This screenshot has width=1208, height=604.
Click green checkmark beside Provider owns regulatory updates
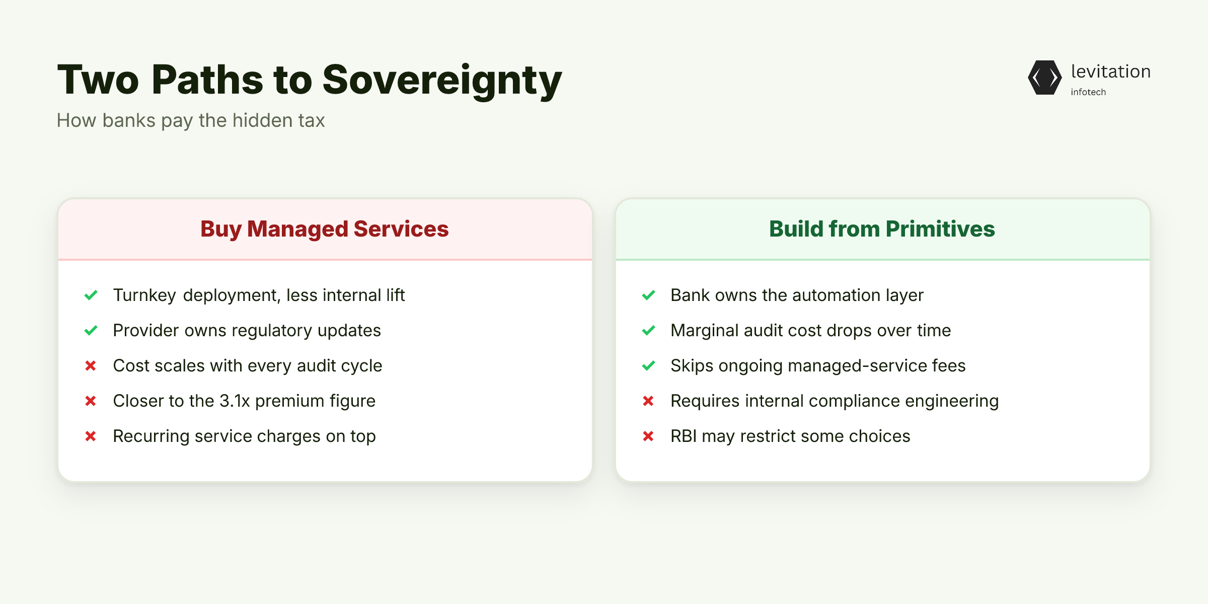tap(91, 330)
